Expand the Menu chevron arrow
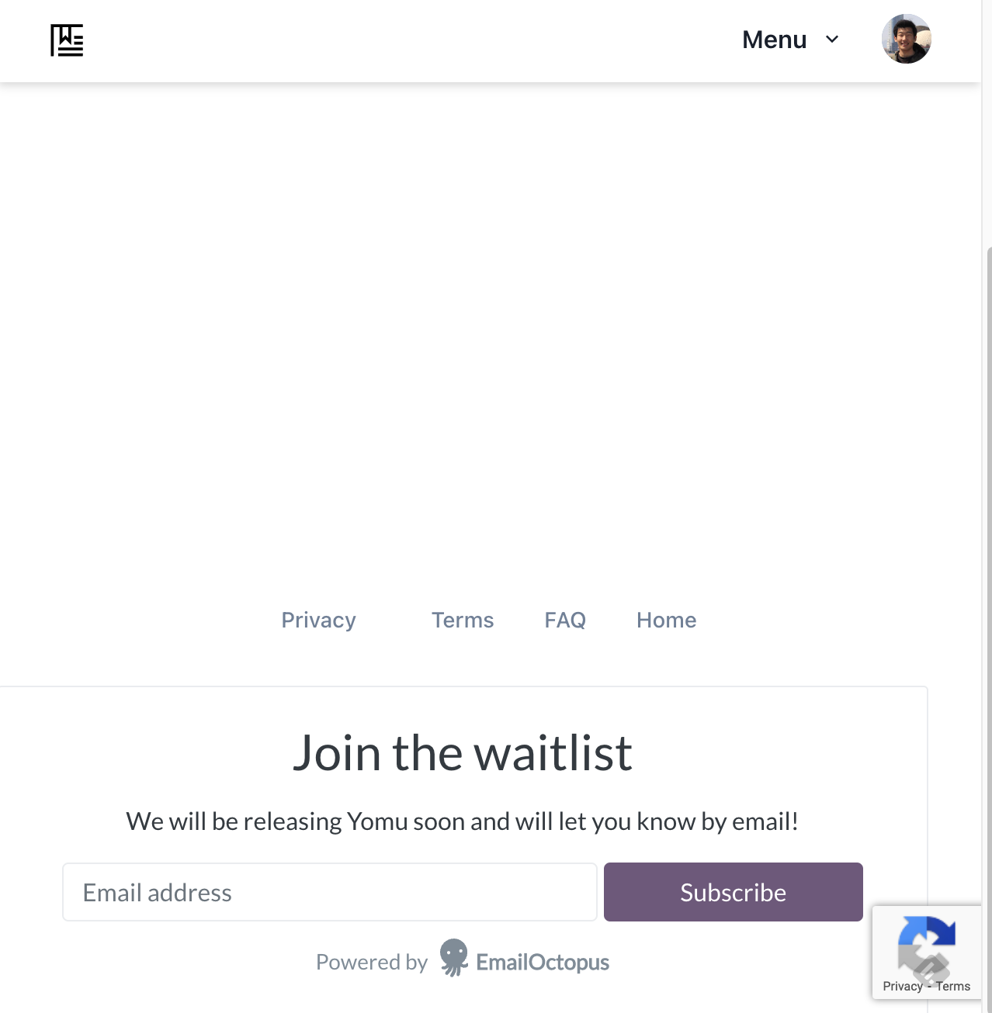This screenshot has width=992, height=1013. [832, 40]
